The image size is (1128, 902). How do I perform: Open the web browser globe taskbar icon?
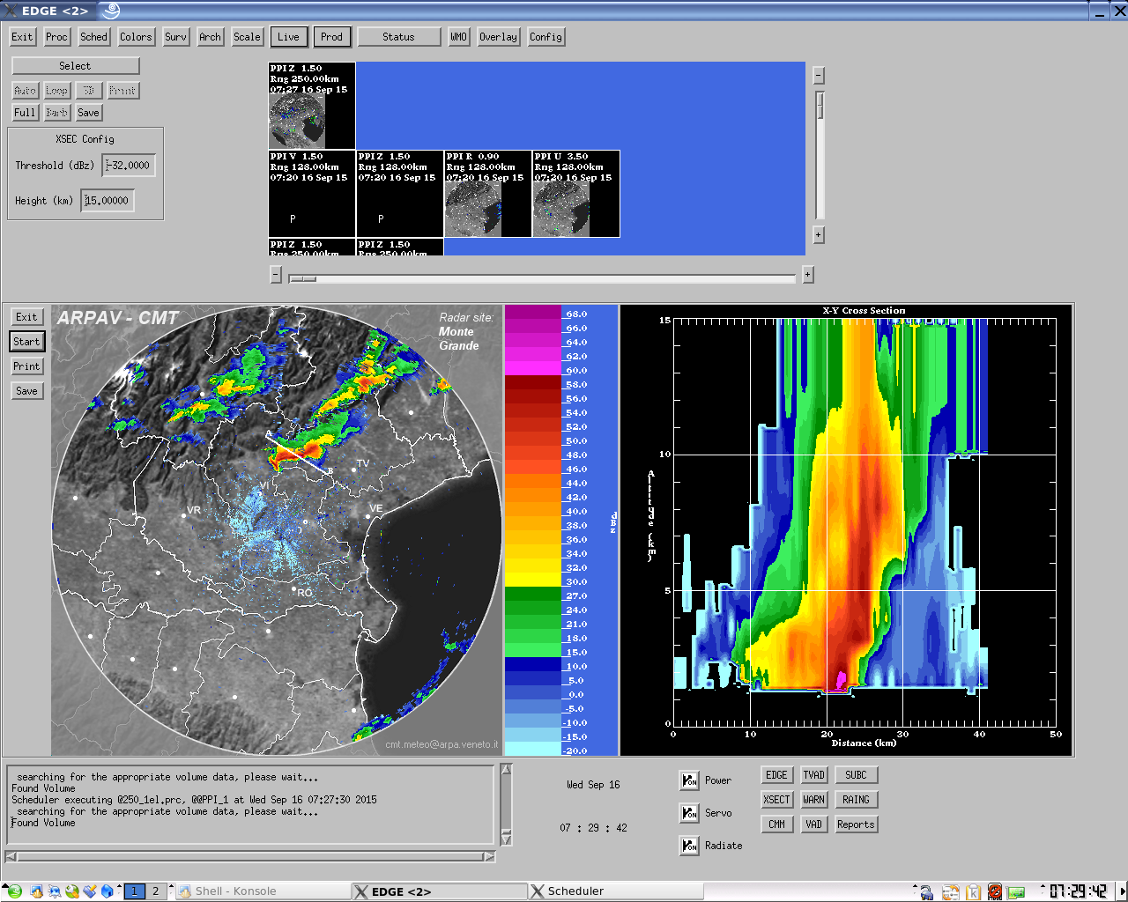(x=72, y=891)
